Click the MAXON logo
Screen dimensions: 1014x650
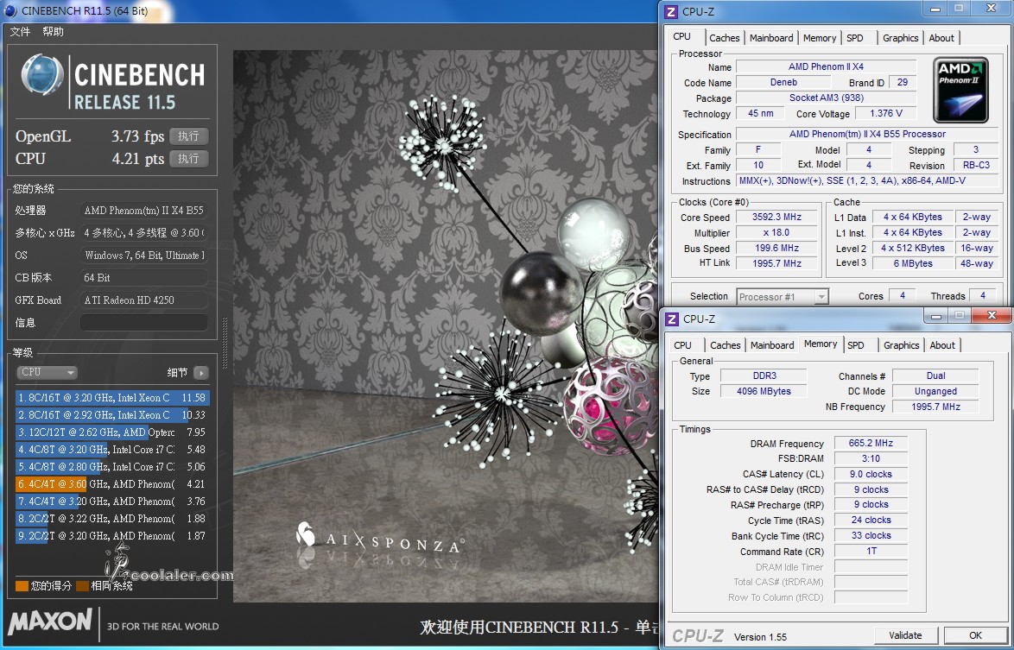pos(50,622)
